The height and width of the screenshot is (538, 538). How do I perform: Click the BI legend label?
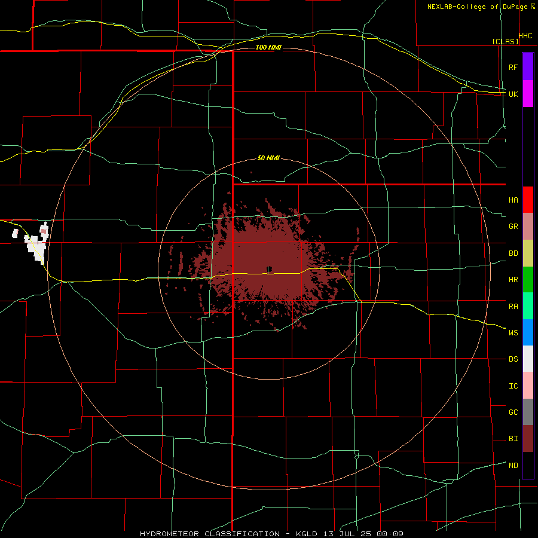513,439
